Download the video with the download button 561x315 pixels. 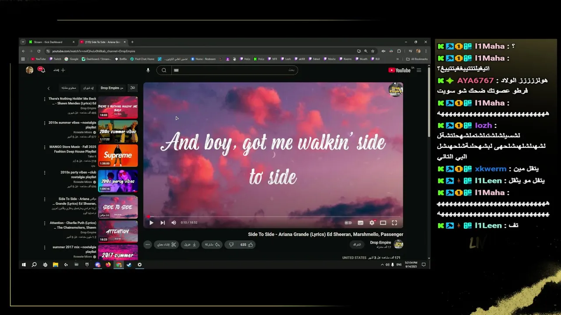tap(190, 245)
